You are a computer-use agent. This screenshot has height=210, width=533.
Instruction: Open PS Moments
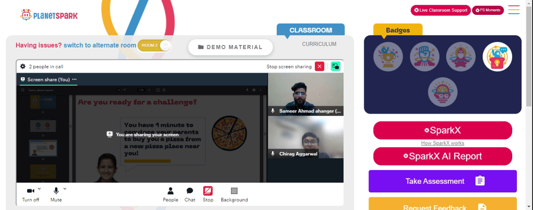(488, 10)
